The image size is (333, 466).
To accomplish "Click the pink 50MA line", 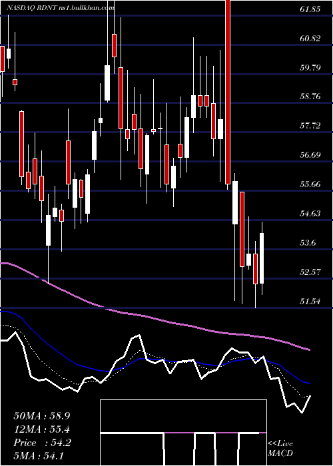I will point(155,319).
